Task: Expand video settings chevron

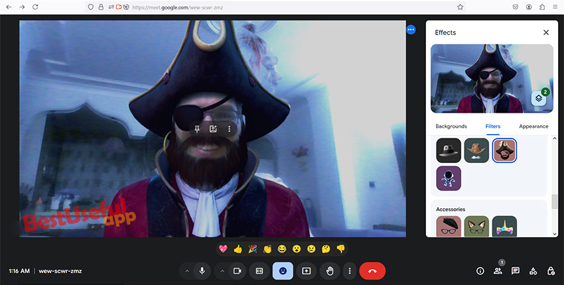Action: [x=222, y=271]
